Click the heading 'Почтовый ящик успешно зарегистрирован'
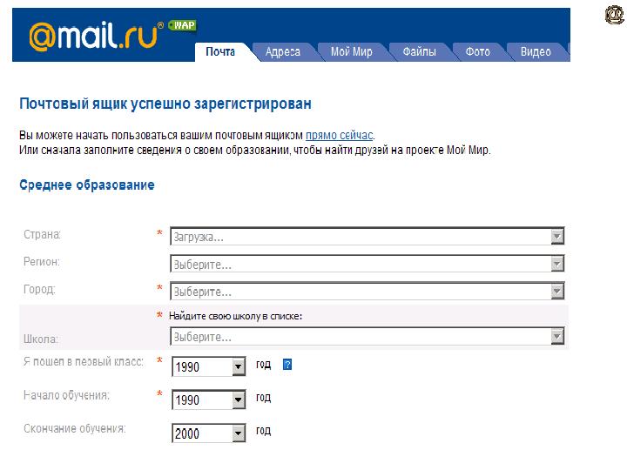Viewport: 627px width, 470px height. 165,104
